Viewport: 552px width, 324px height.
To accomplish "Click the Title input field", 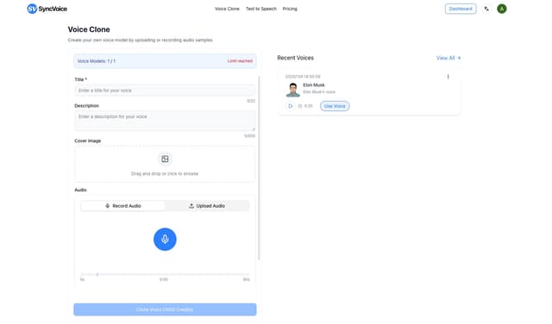I will 165,90.
